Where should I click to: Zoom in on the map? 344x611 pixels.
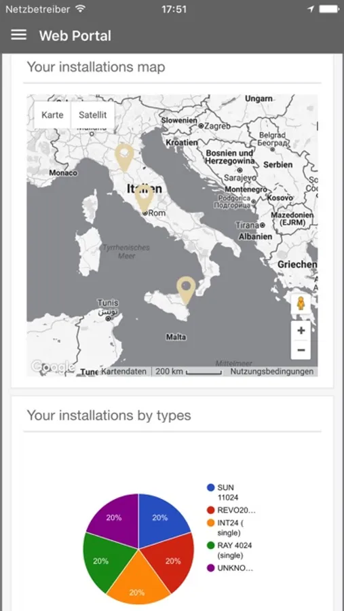[301, 331]
